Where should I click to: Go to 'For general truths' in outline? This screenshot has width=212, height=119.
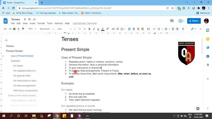click(22, 76)
